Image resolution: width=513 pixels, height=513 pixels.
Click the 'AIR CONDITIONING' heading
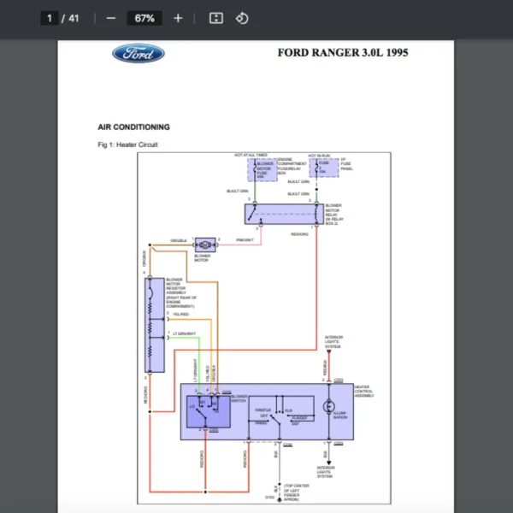point(133,127)
